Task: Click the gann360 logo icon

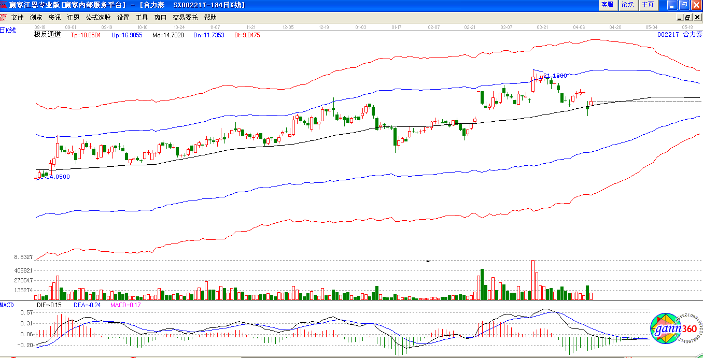Action: (677, 328)
